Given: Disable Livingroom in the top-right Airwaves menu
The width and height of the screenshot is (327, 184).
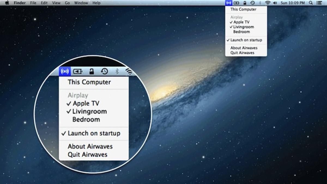Looking at the screenshot, I should click(243, 27).
